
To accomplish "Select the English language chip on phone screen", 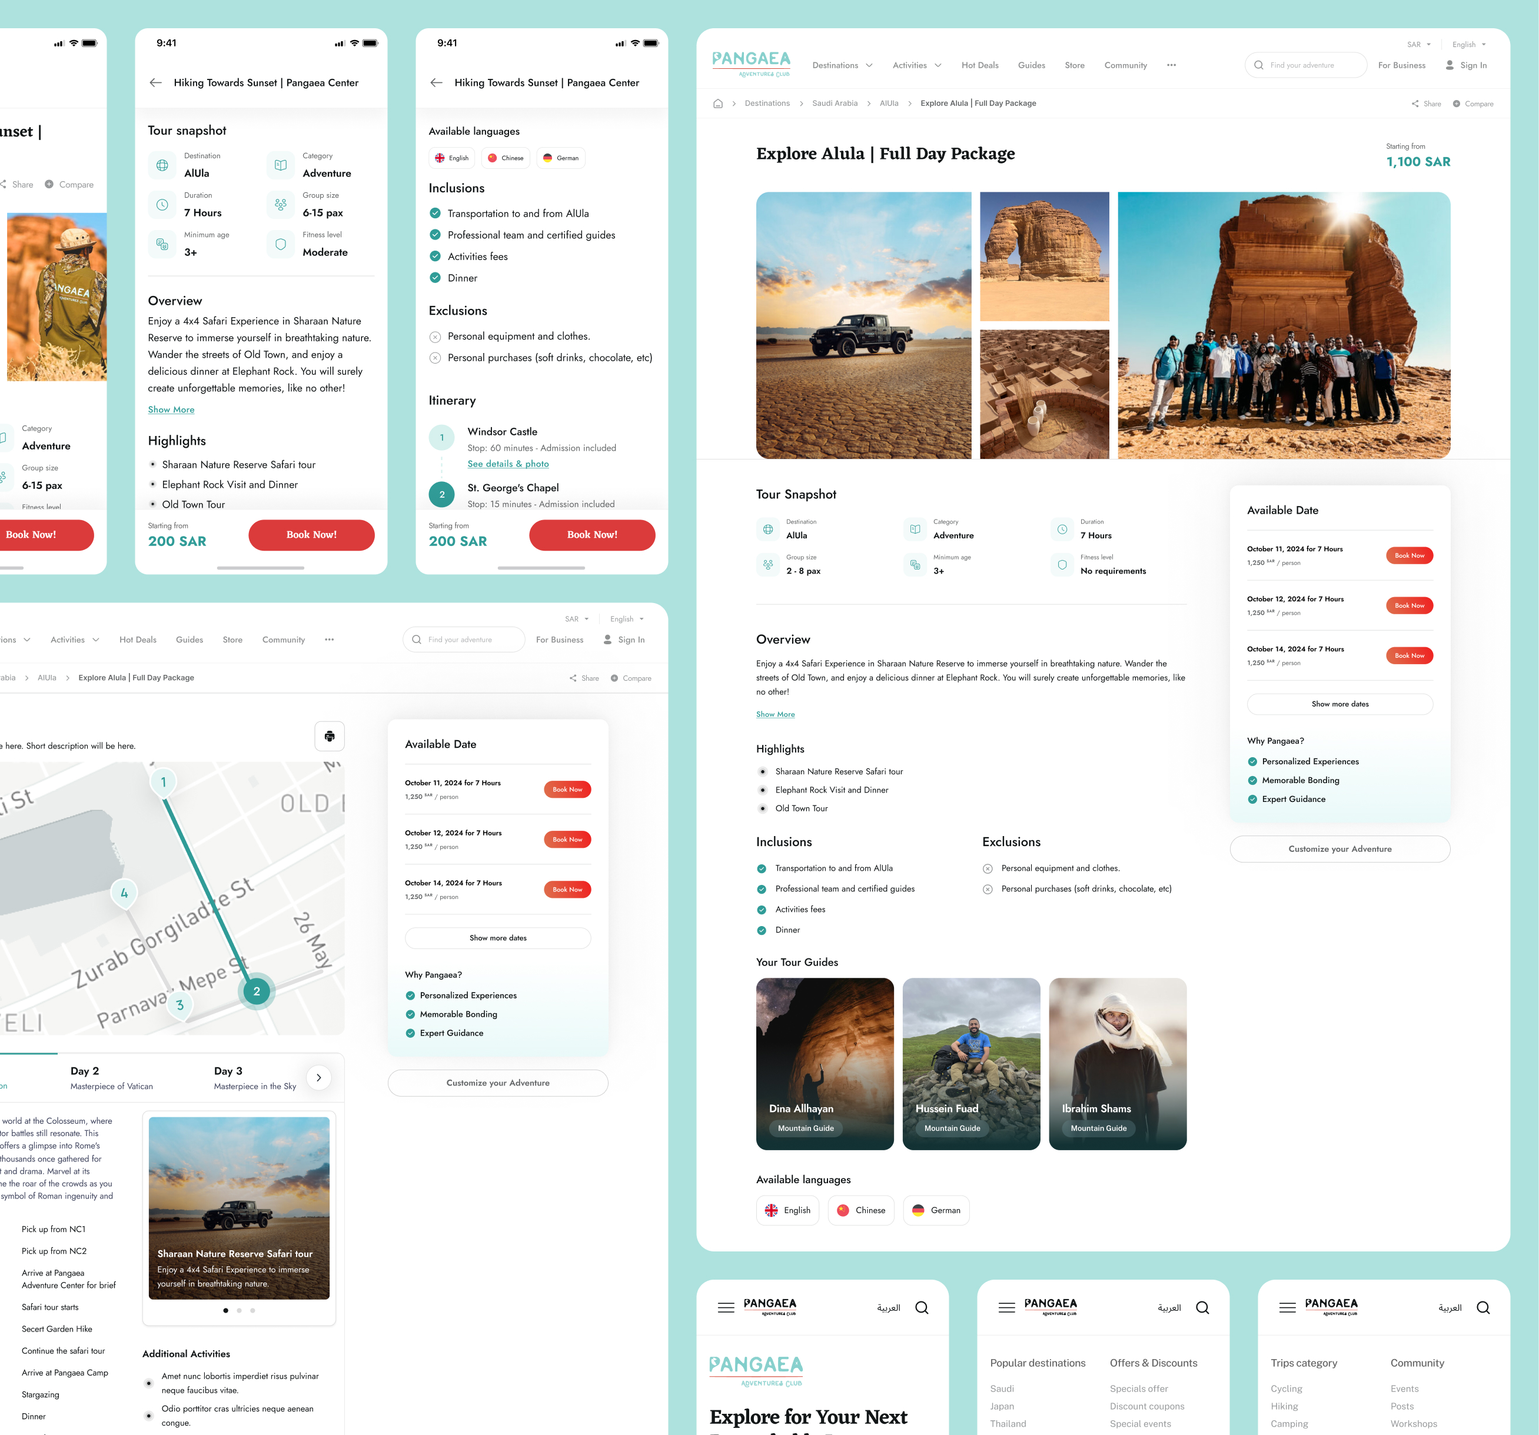I will click(451, 158).
